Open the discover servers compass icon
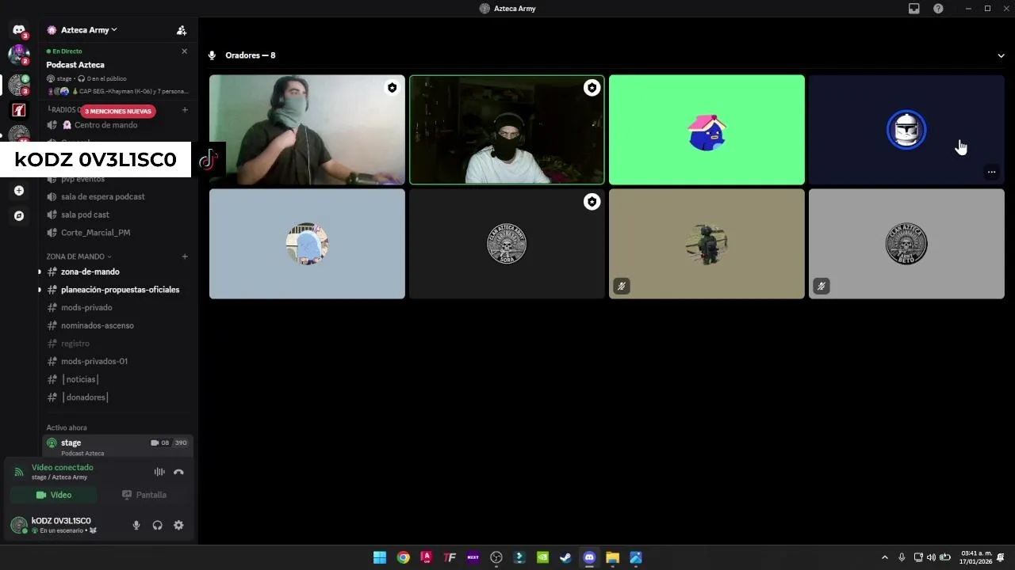Image resolution: width=1015 pixels, height=570 pixels. [x=19, y=215]
